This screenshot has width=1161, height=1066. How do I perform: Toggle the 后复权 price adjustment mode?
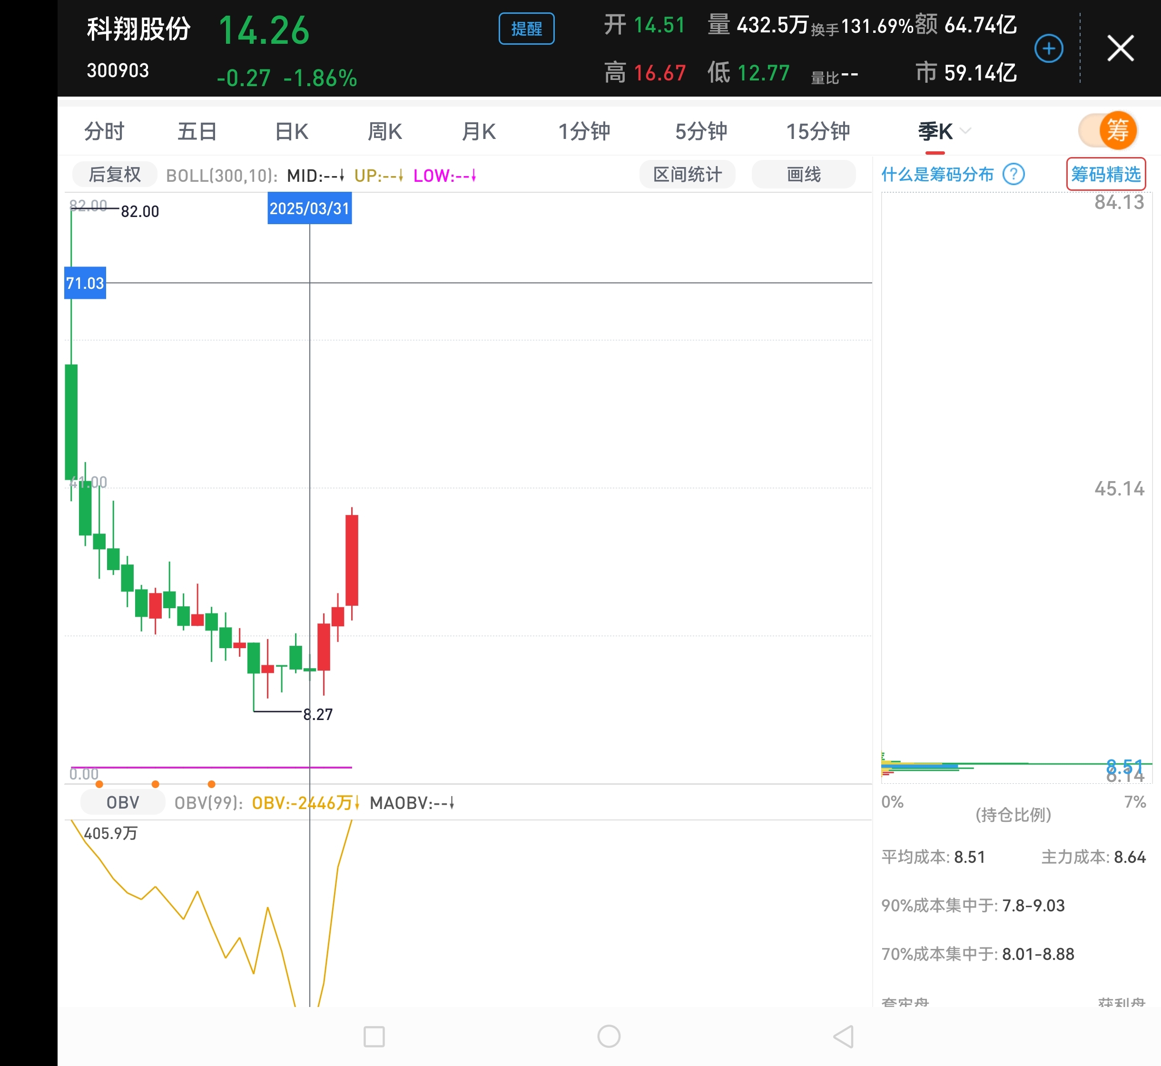[114, 174]
